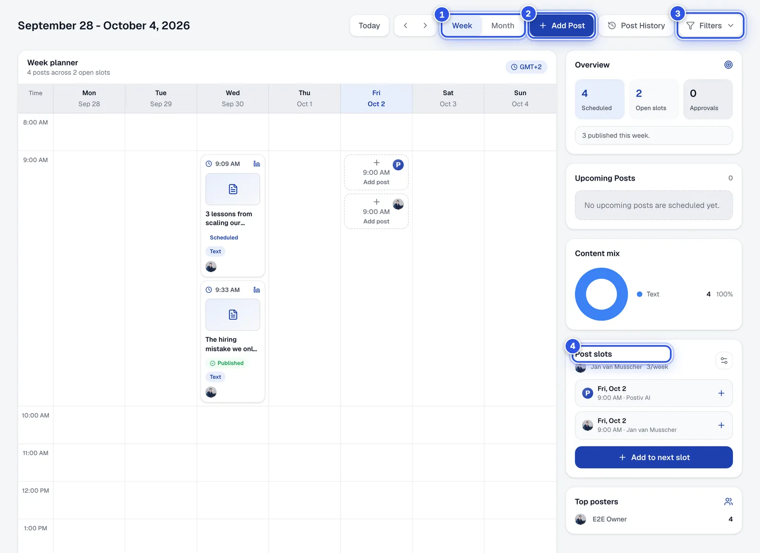The image size is (760, 553).
Task: Open 'The hiring mistake we onl…' post title
Action: coord(231,344)
